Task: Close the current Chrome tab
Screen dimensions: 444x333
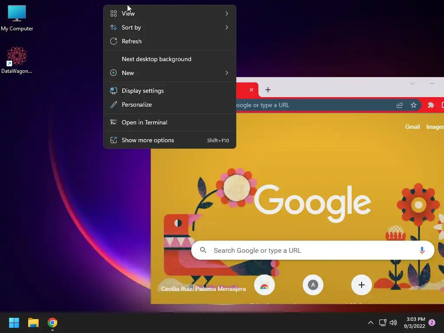Action: [x=251, y=90]
